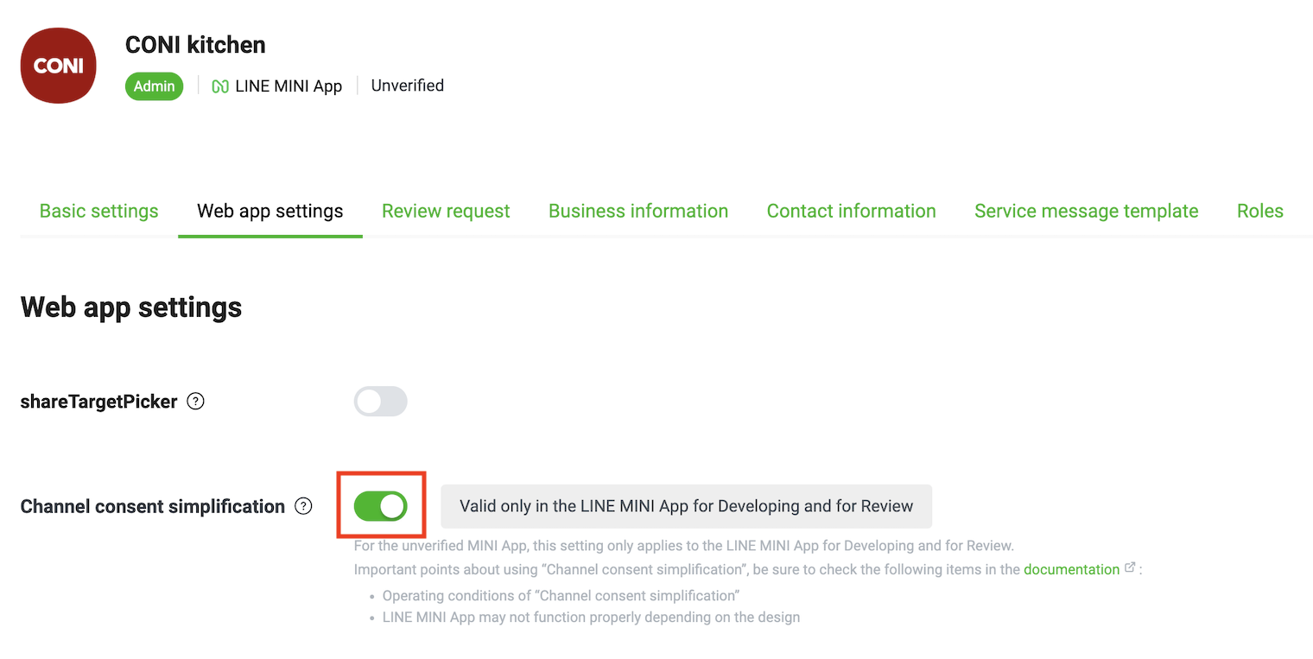Open the Channel consent simplification help icon
This screenshot has width=1313, height=659.
click(x=303, y=506)
